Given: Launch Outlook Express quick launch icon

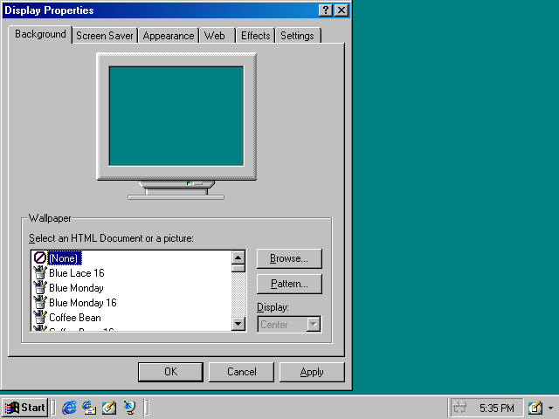Looking at the screenshot, I should click(x=89, y=408).
